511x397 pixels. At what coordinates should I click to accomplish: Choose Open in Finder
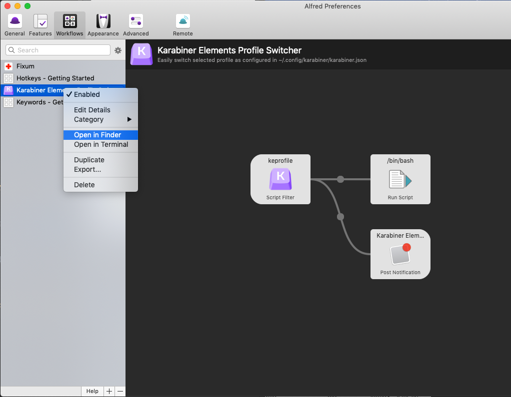[100, 135]
